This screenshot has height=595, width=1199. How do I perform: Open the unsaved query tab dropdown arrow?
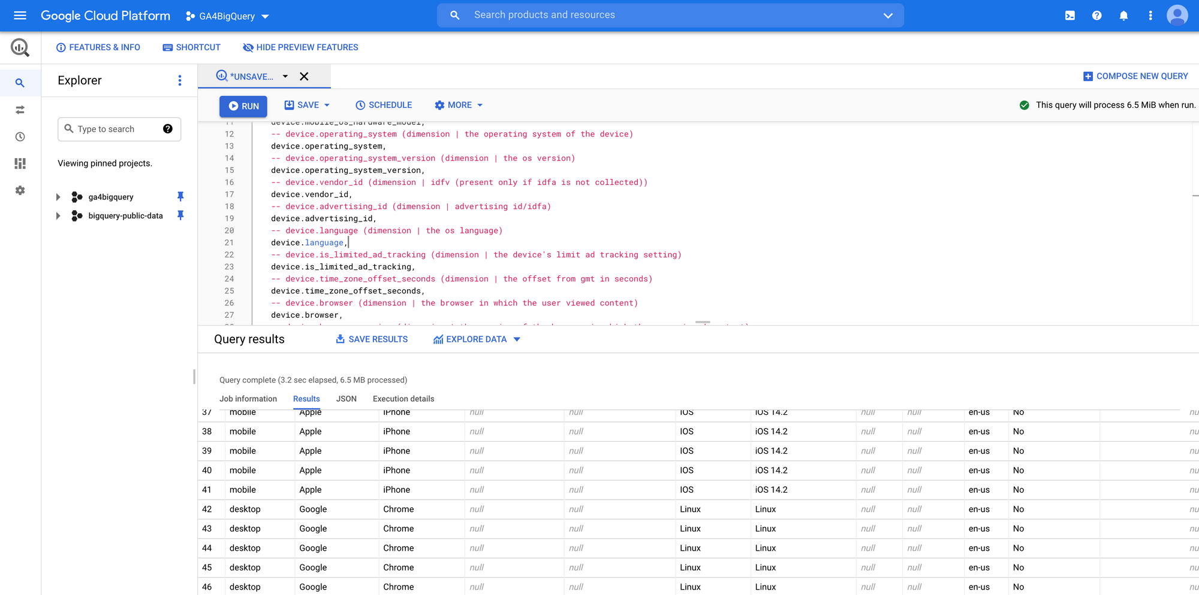click(285, 77)
